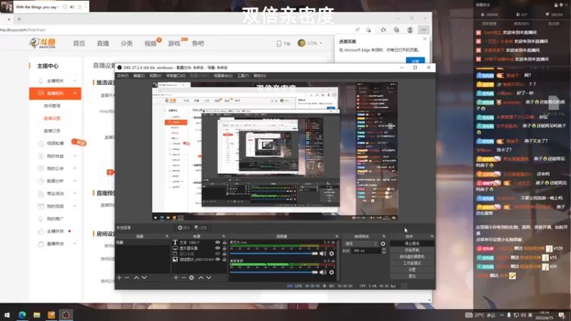Click 启动虚拟摄像机 button in OBS Controls
This screenshot has height=321, width=571.
412,257
